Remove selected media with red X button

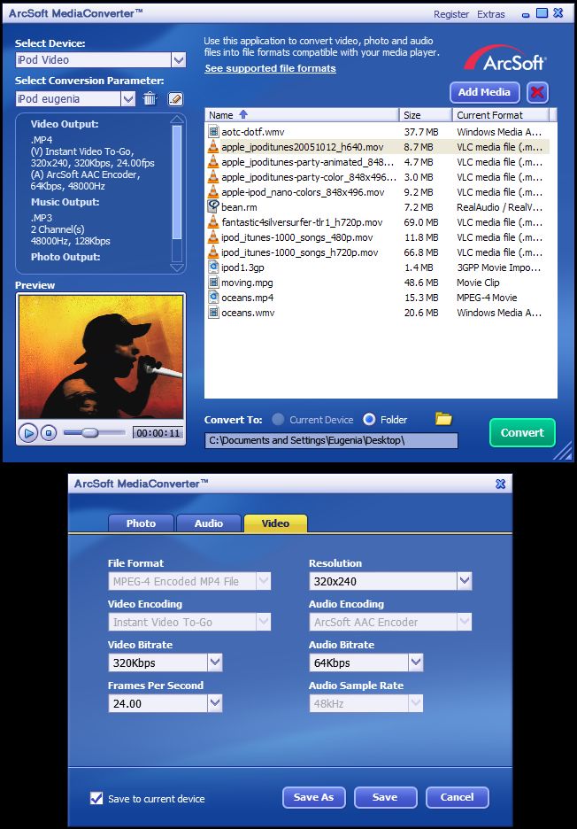537,92
